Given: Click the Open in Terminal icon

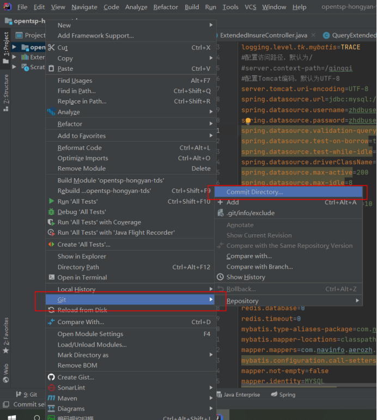Looking at the screenshot, I should pos(51,277).
